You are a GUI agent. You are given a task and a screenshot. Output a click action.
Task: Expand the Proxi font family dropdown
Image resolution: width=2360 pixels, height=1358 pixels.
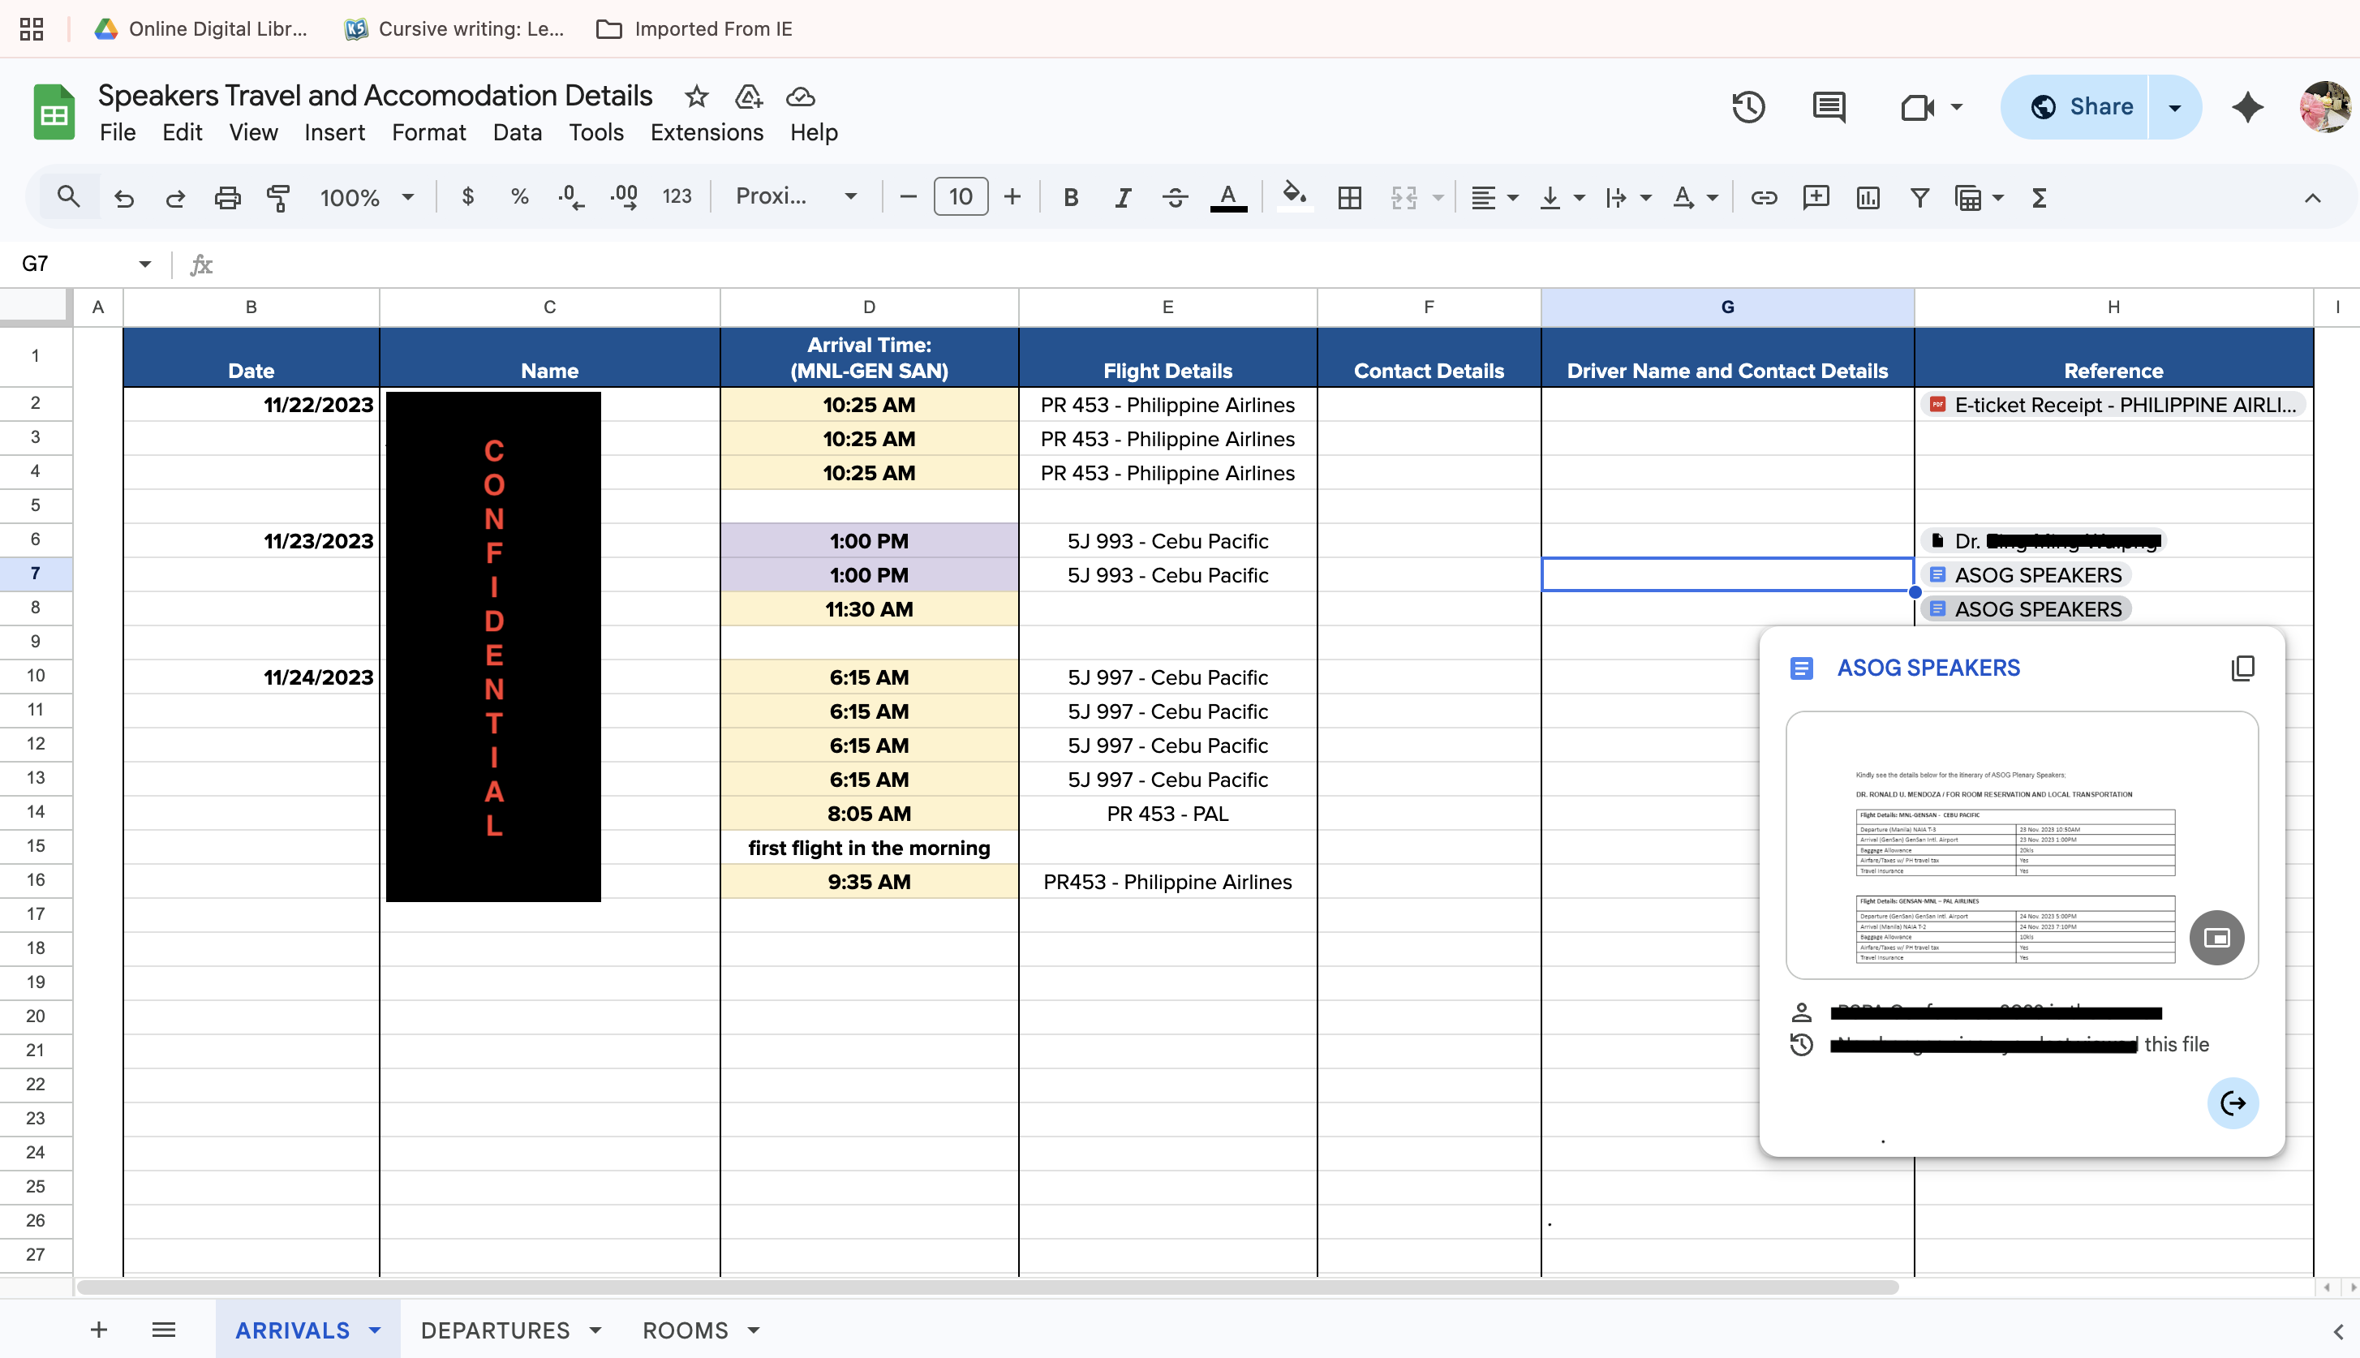[795, 197]
